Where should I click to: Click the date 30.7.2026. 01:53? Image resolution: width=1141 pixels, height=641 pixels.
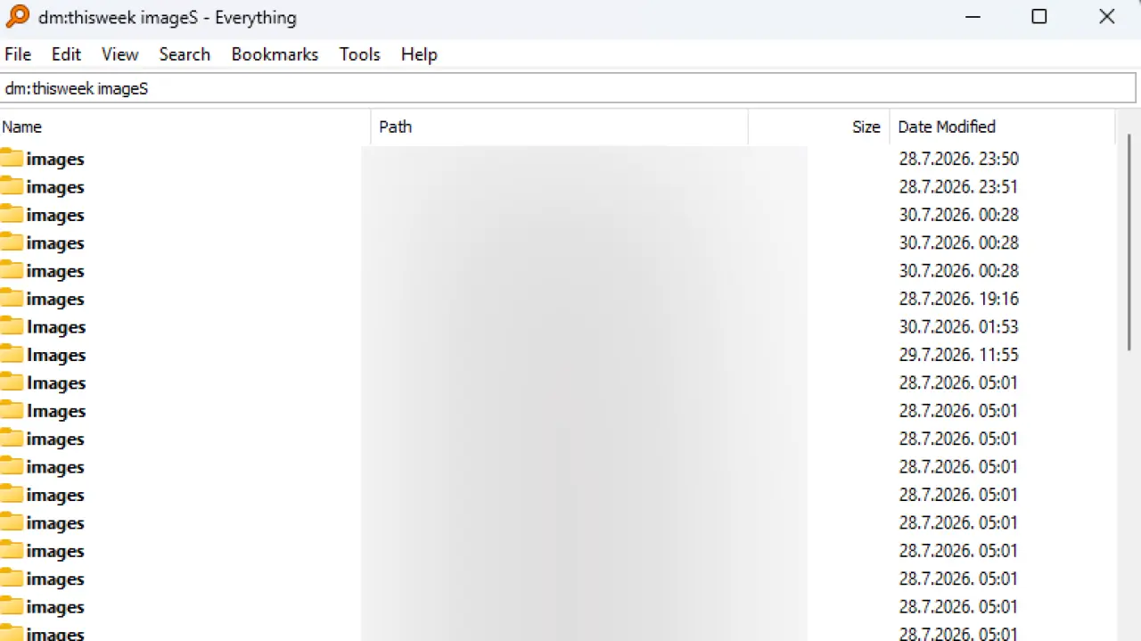(958, 326)
